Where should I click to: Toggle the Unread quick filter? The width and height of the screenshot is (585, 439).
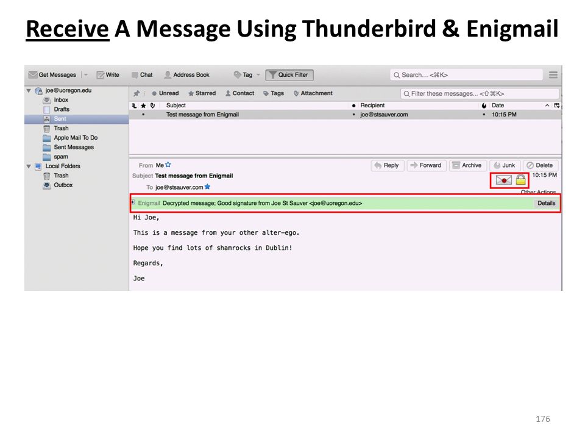pyautogui.click(x=165, y=93)
